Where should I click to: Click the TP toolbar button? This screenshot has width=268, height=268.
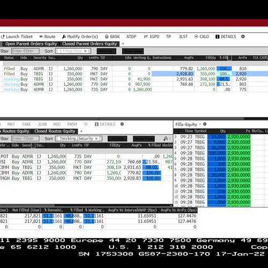[168, 36]
